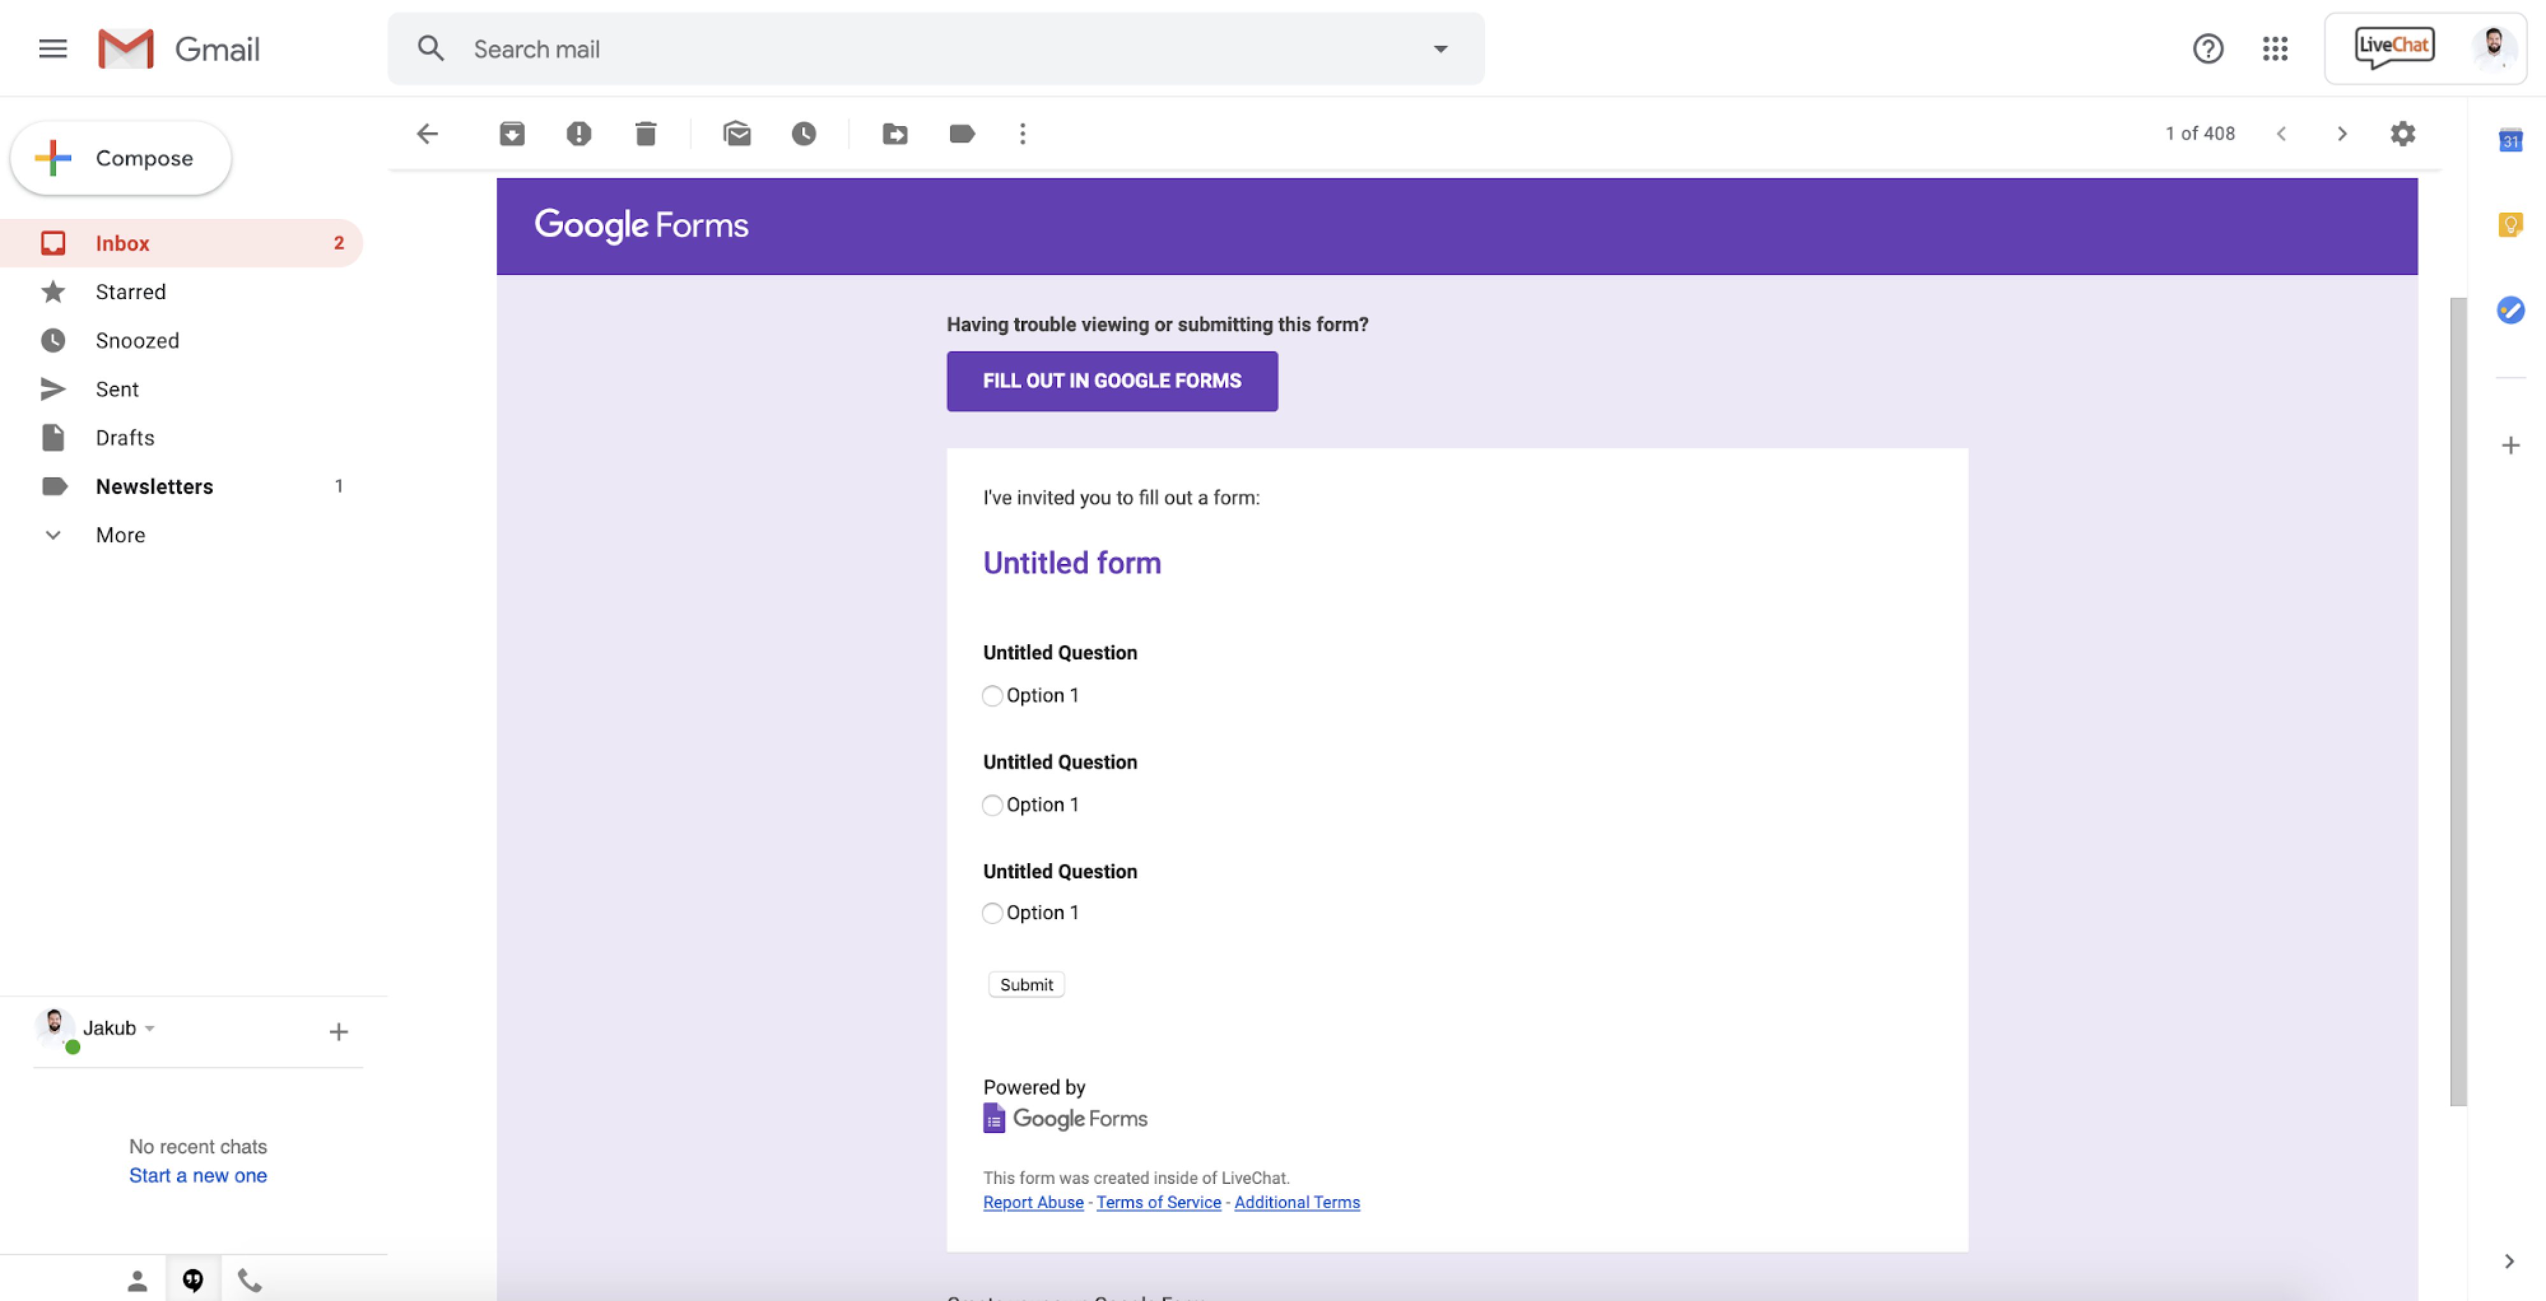Snooze the open email

click(x=804, y=134)
